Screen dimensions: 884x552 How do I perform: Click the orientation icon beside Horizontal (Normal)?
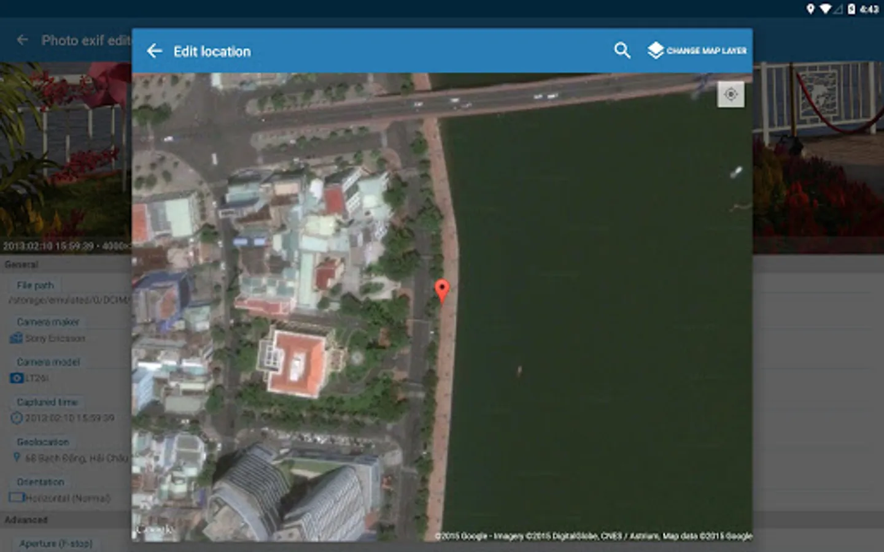click(x=17, y=497)
